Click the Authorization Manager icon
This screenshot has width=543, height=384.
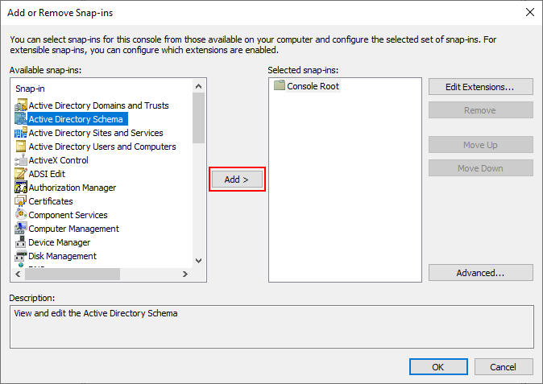pos(21,187)
